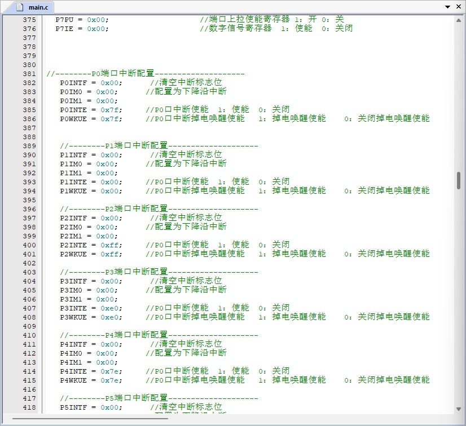Click line number 400 in the gutter
The width and height of the screenshot is (466, 426).
pos(29,245)
